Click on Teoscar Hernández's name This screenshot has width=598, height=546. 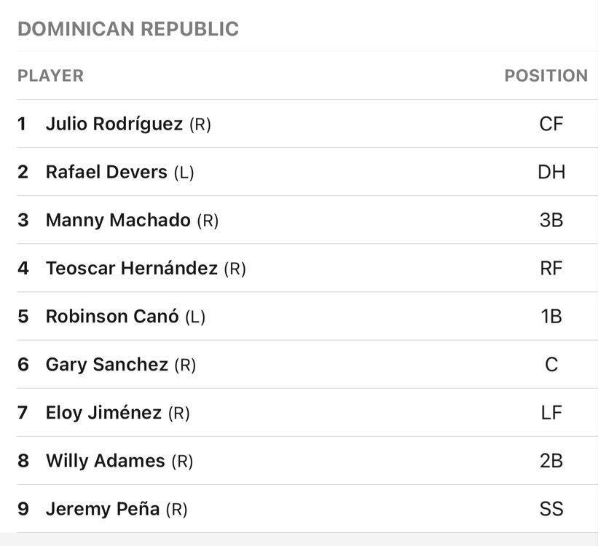132,268
